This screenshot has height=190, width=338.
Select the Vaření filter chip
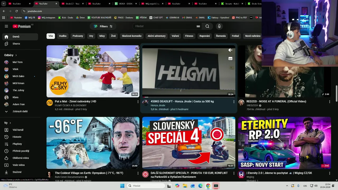click(175, 36)
